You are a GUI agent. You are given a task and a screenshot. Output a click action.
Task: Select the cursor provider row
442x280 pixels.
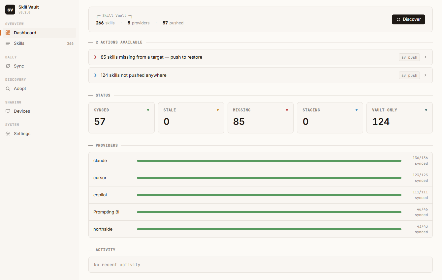point(261,178)
